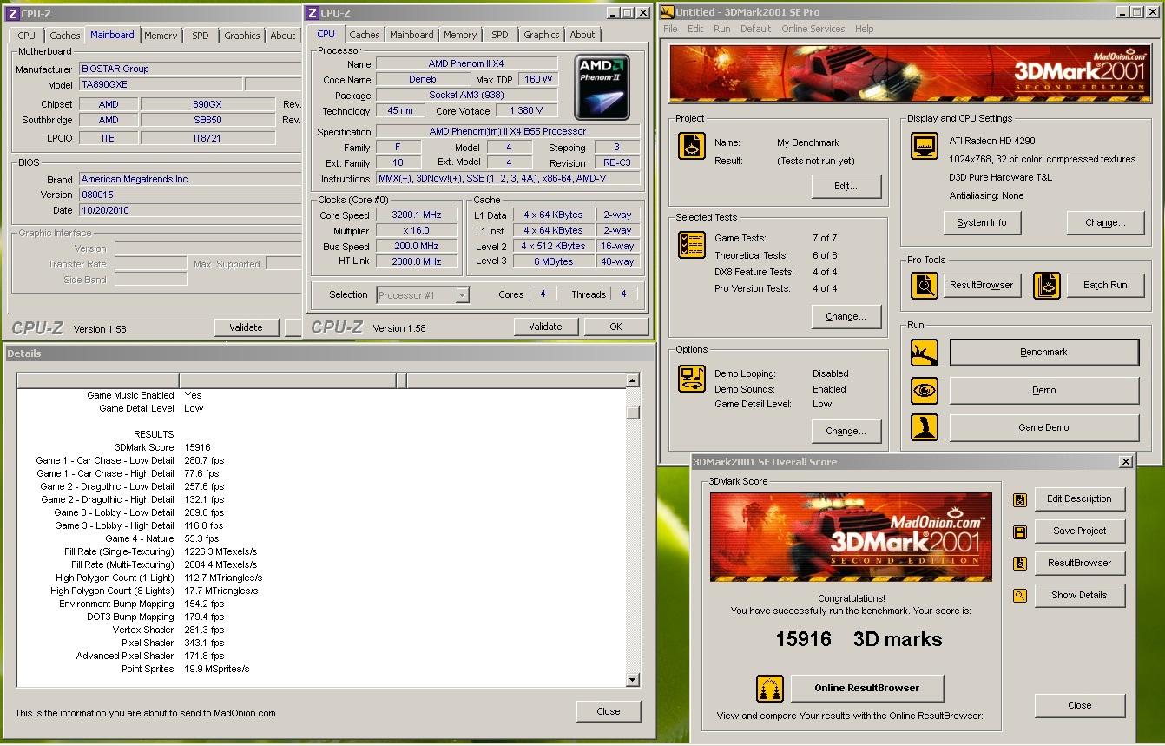
Task: Close the Overall Score dialog with Close button
Action: tap(1080, 705)
